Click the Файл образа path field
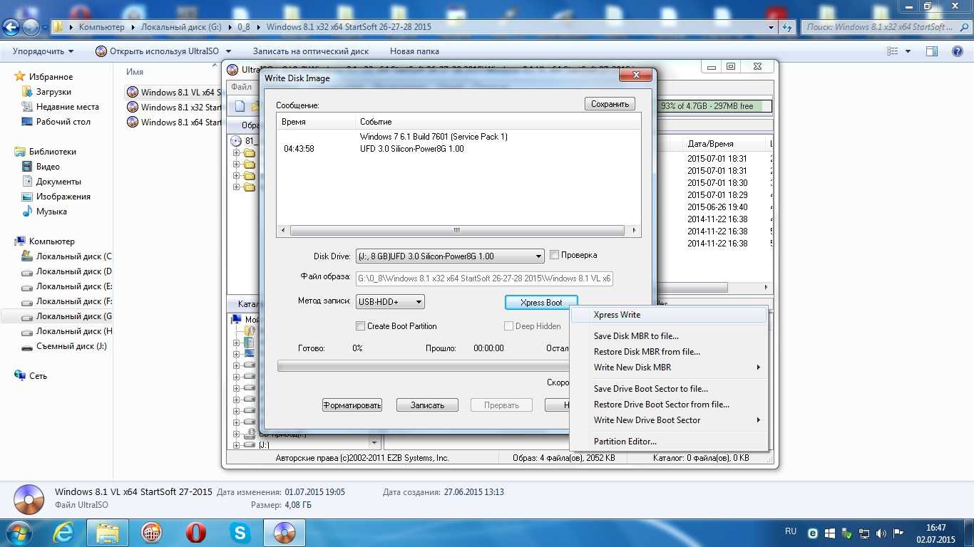This screenshot has height=547, width=974. click(x=484, y=278)
